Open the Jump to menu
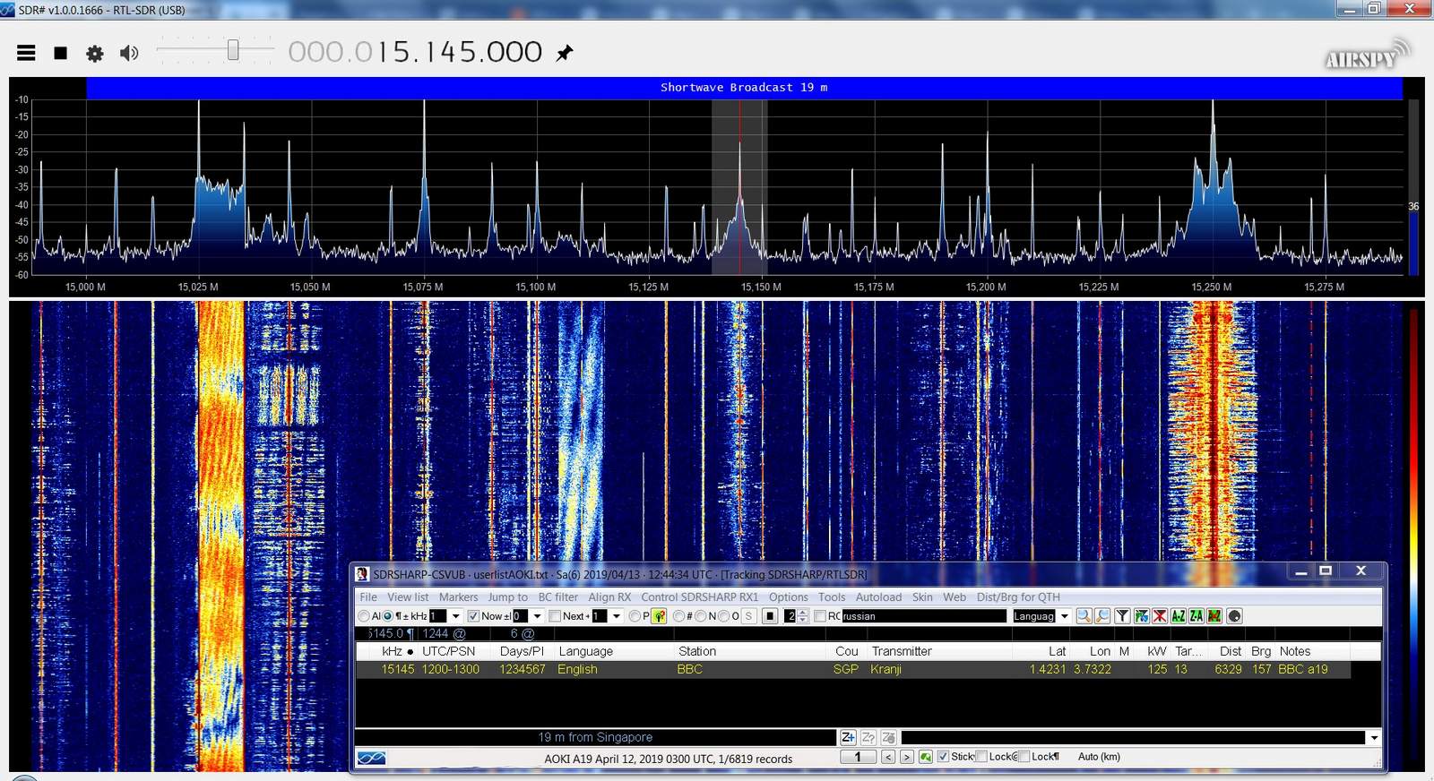The height and width of the screenshot is (781, 1434). (x=507, y=596)
